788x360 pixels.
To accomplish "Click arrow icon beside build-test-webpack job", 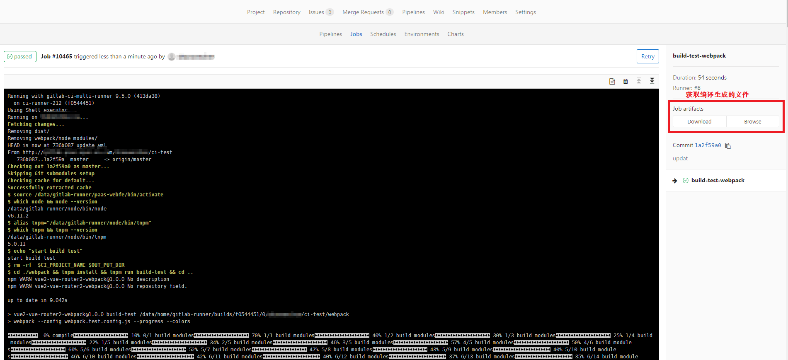I will tap(675, 181).
